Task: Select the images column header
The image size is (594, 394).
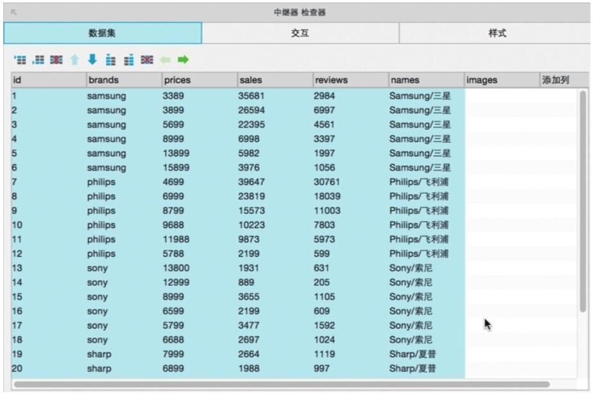Action: pos(502,80)
